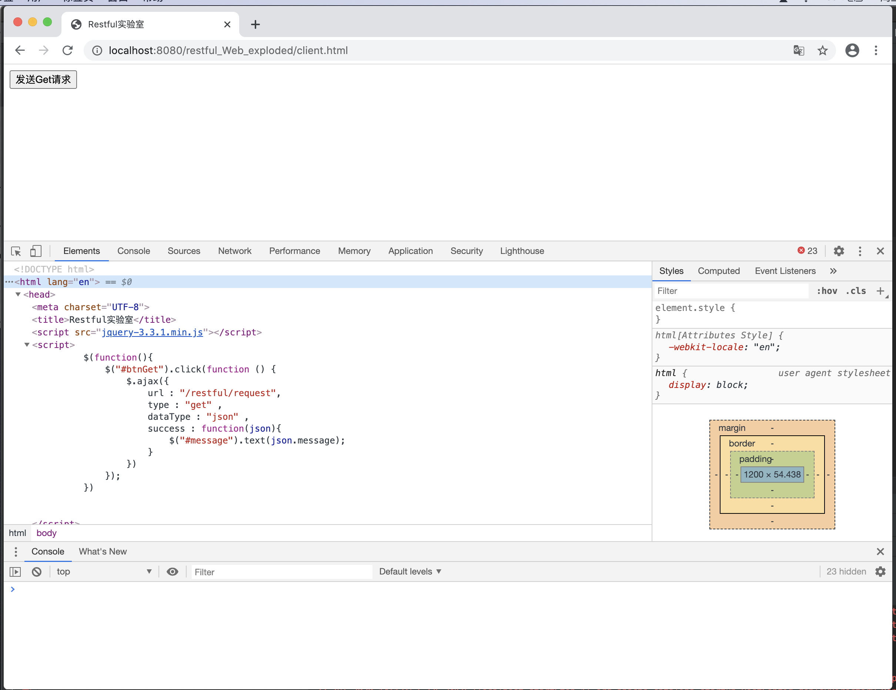The height and width of the screenshot is (690, 896).
Task: Close the console drawer
Action: 880,552
